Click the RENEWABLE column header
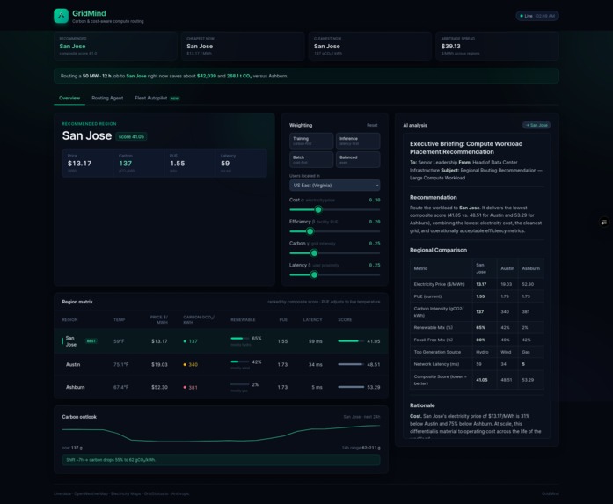Viewport: 613px width, 504px height. 243,320
